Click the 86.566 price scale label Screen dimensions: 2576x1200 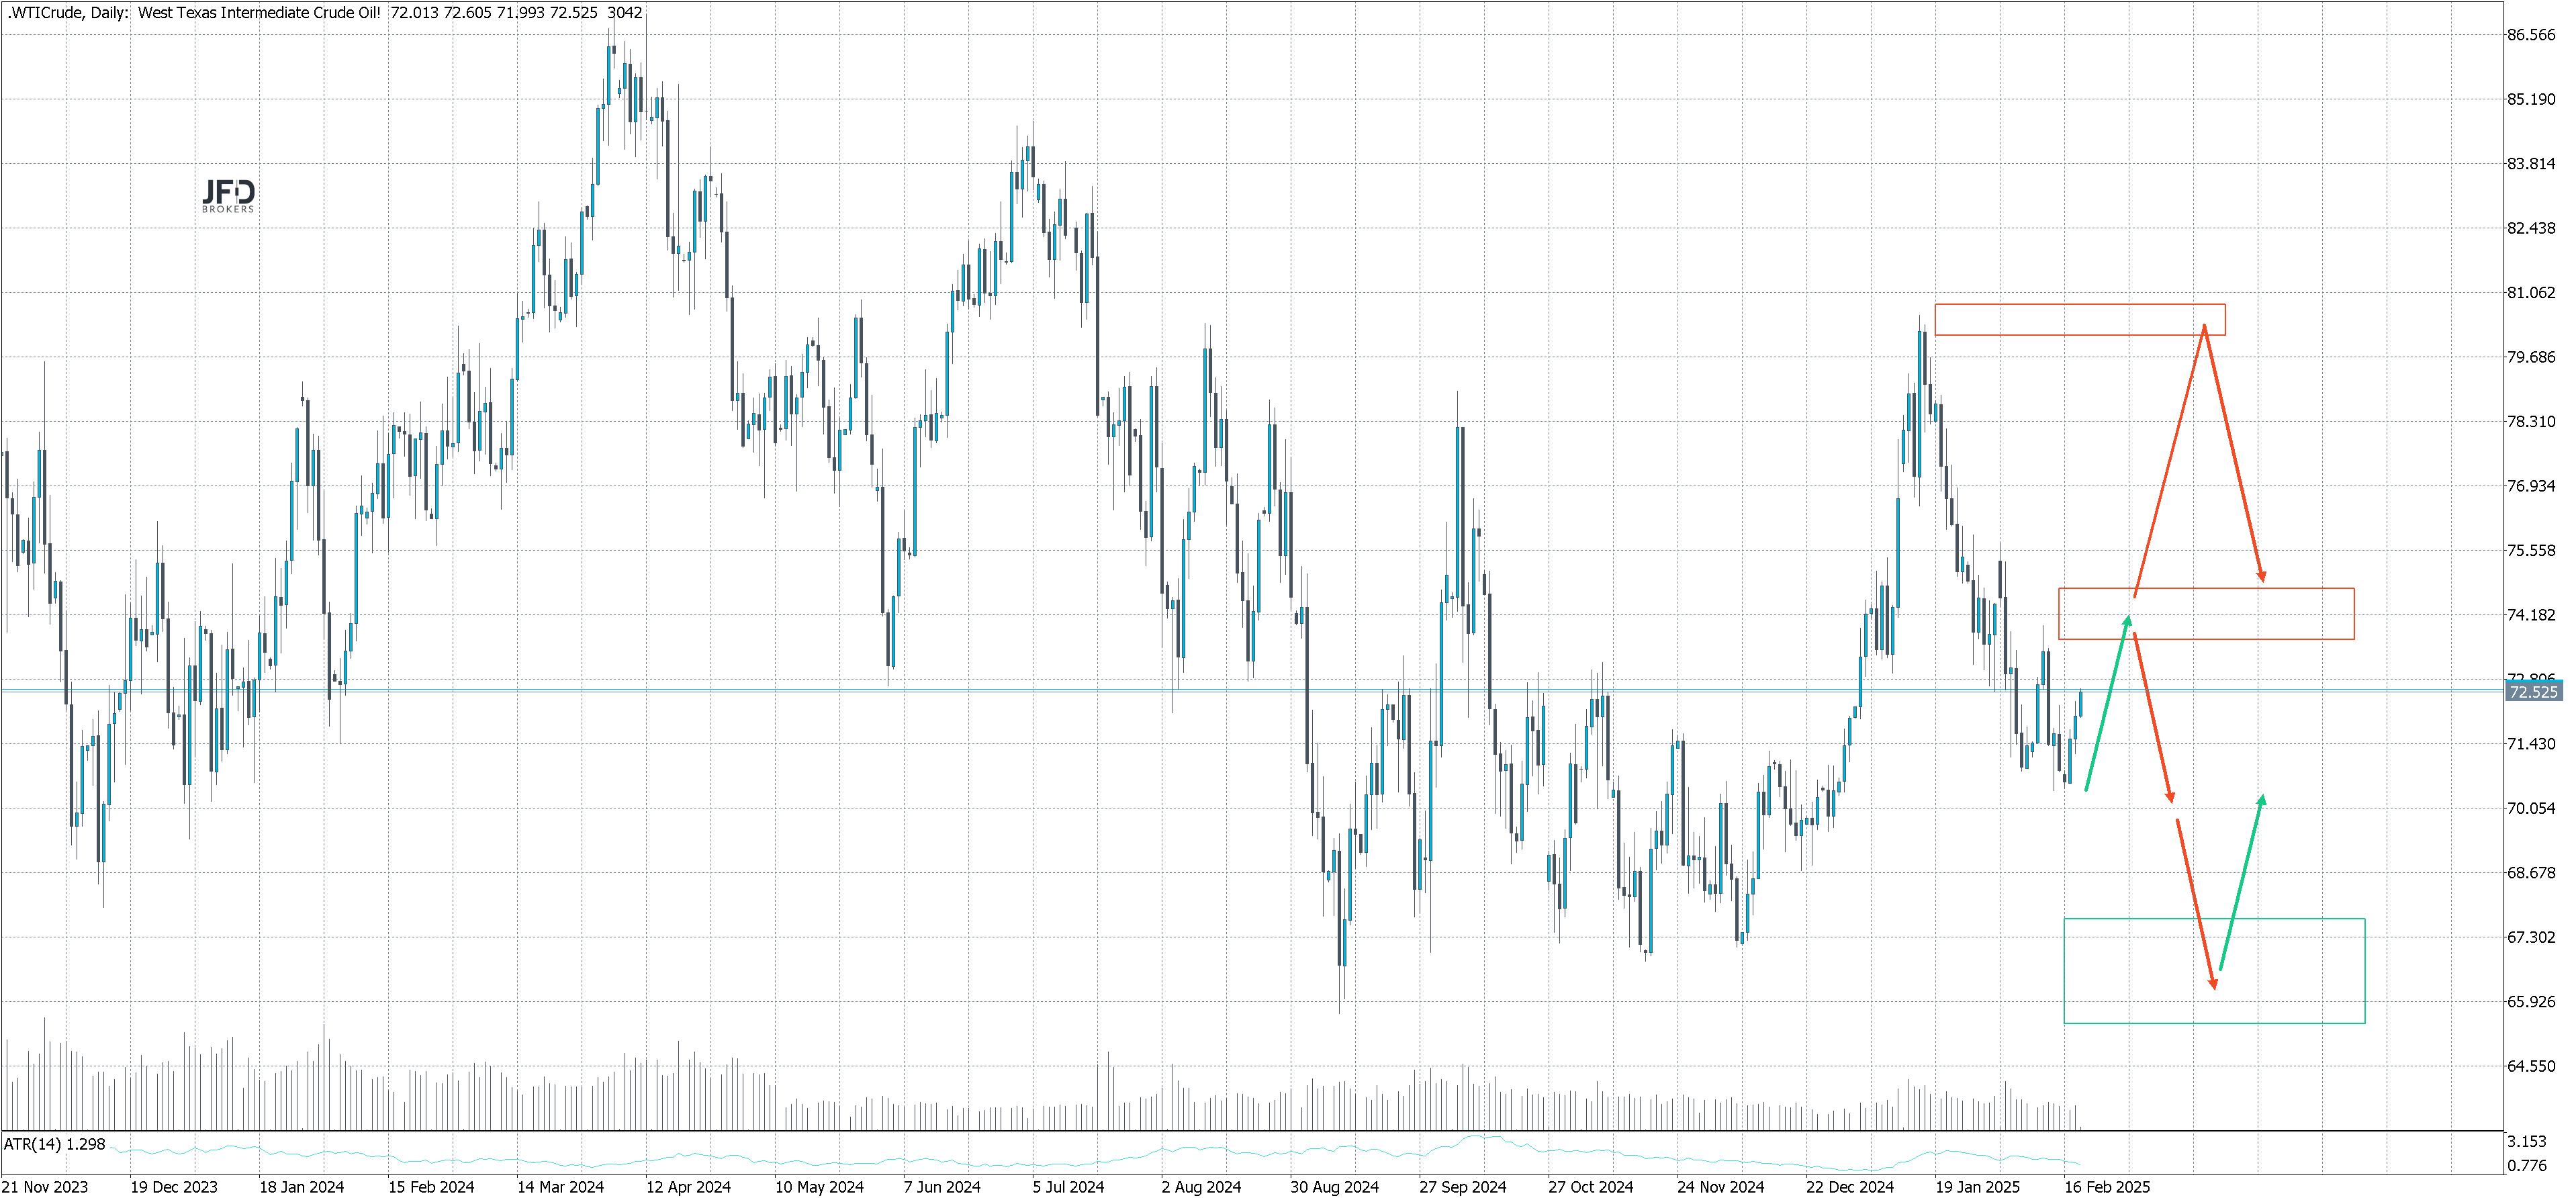(x=2530, y=35)
